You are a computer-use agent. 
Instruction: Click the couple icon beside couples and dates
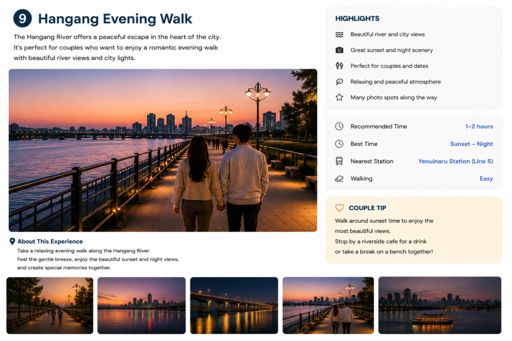pos(339,66)
